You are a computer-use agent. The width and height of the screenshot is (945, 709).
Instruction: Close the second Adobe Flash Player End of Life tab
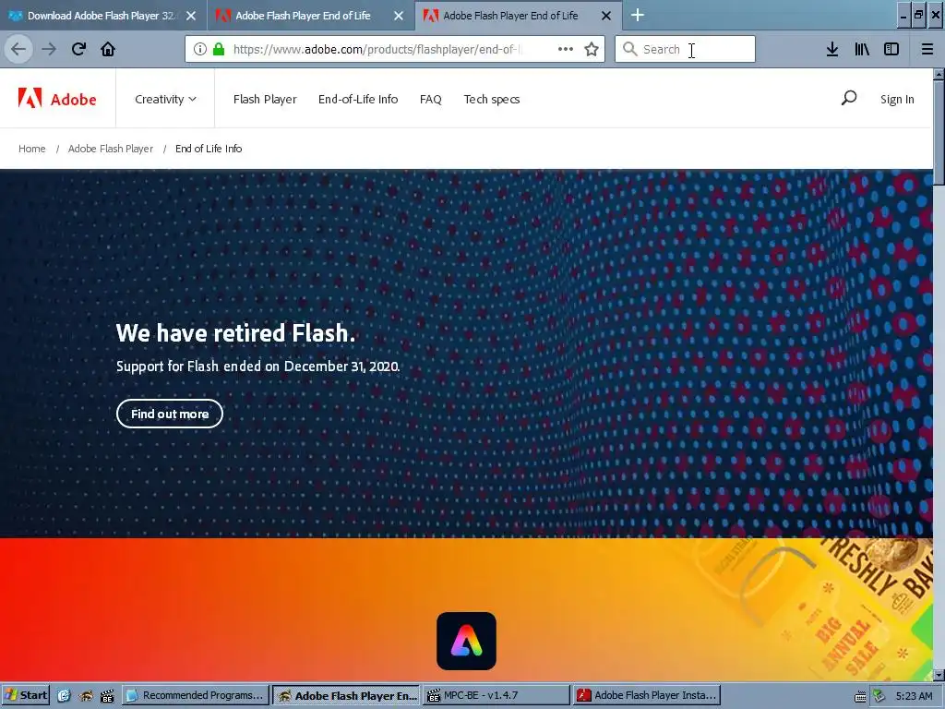point(399,16)
